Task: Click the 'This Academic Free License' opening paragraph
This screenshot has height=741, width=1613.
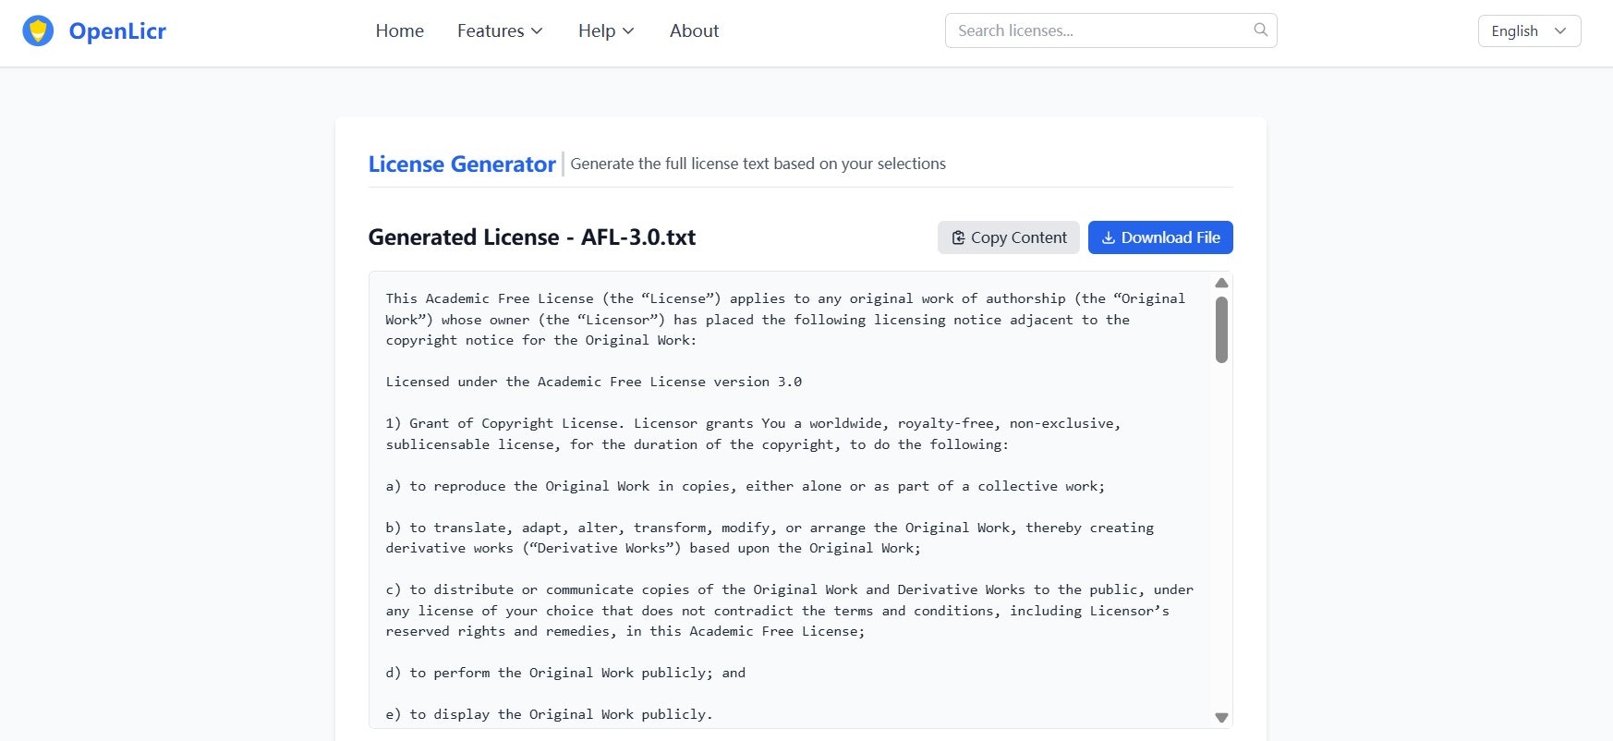Action: (785, 319)
